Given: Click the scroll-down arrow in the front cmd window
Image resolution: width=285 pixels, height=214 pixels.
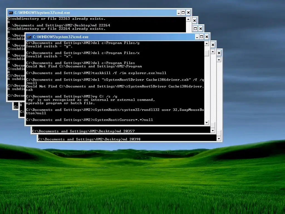Looking at the screenshot, I should coord(207,123).
